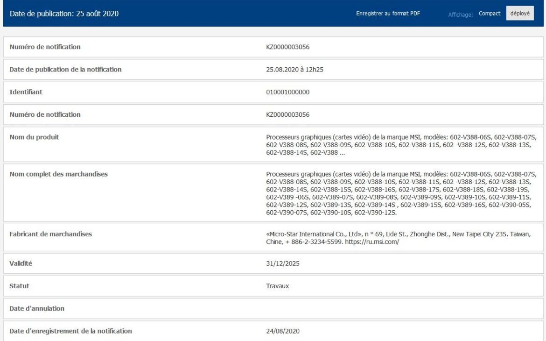Click the Date d'enregistrement de la notification label
The height and width of the screenshot is (341, 546).
(70, 331)
